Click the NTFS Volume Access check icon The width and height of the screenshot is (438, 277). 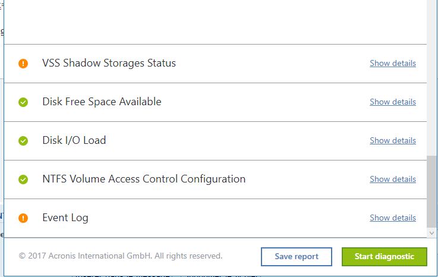click(x=23, y=180)
